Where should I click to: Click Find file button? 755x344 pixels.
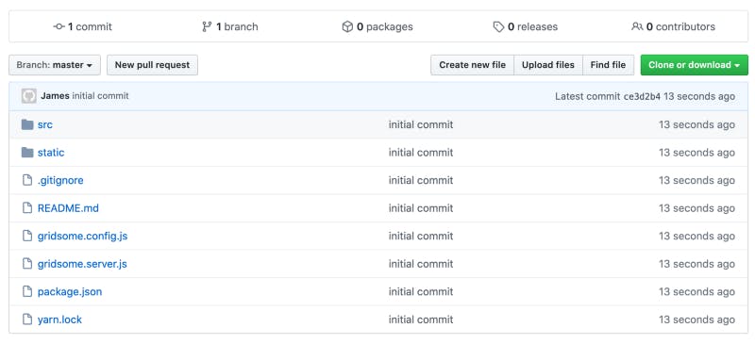tap(608, 65)
